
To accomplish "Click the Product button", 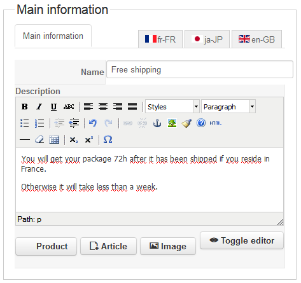I will point(46,246).
